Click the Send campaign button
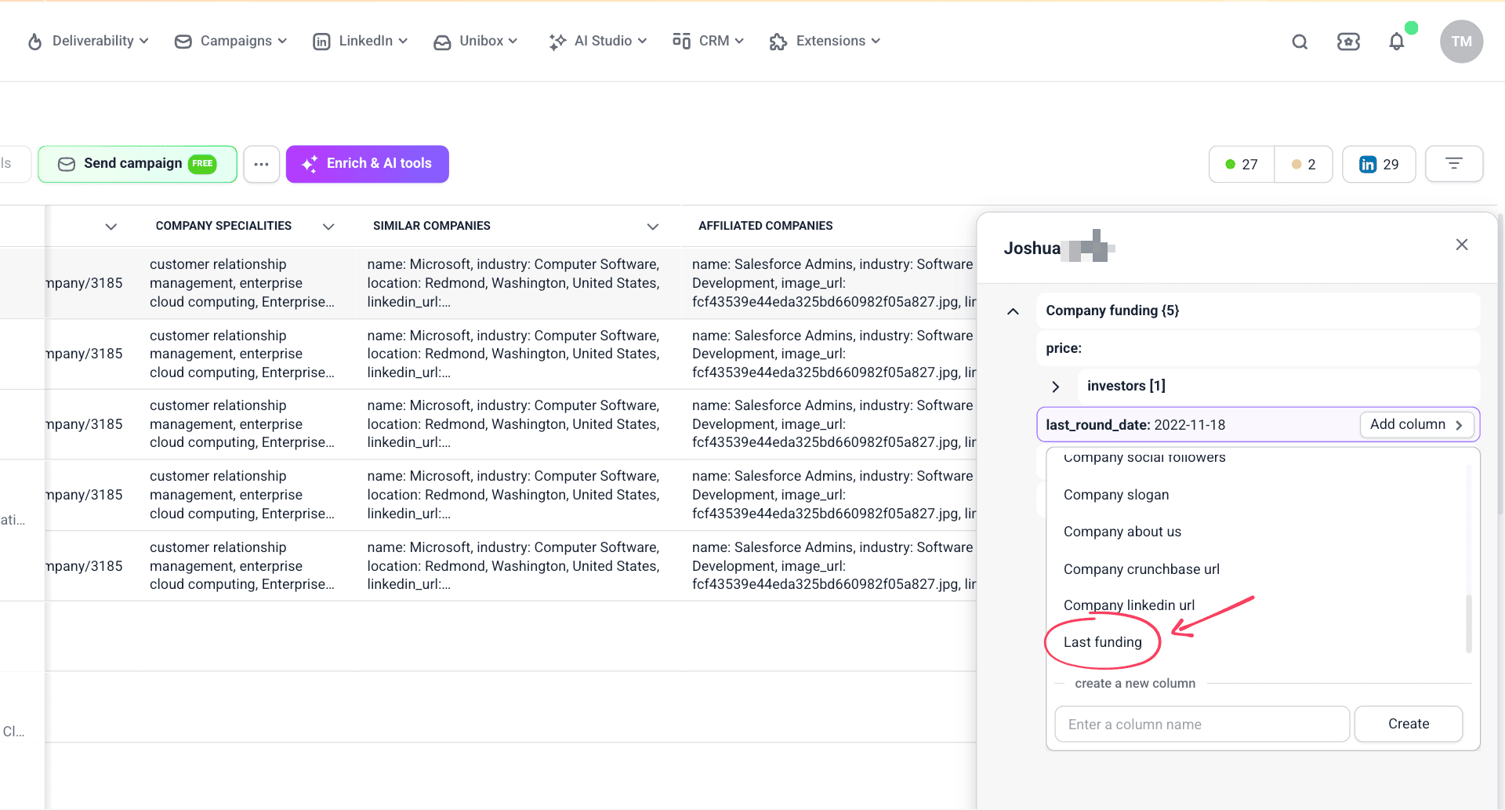This screenshot has height=810, width=1505. [137, 164]
